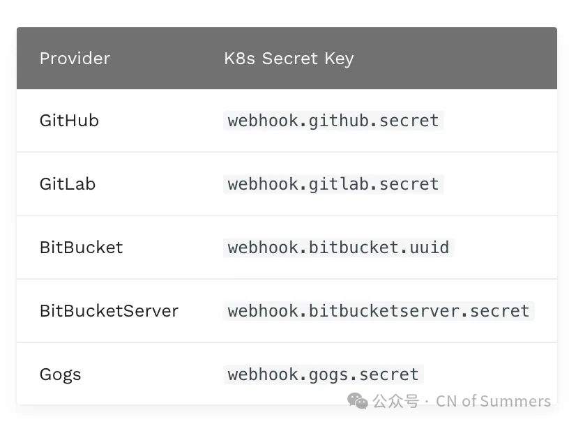Select the GitLab provider cell
The width and height of the screenshot is (569, 424).
tap(68, 184)
